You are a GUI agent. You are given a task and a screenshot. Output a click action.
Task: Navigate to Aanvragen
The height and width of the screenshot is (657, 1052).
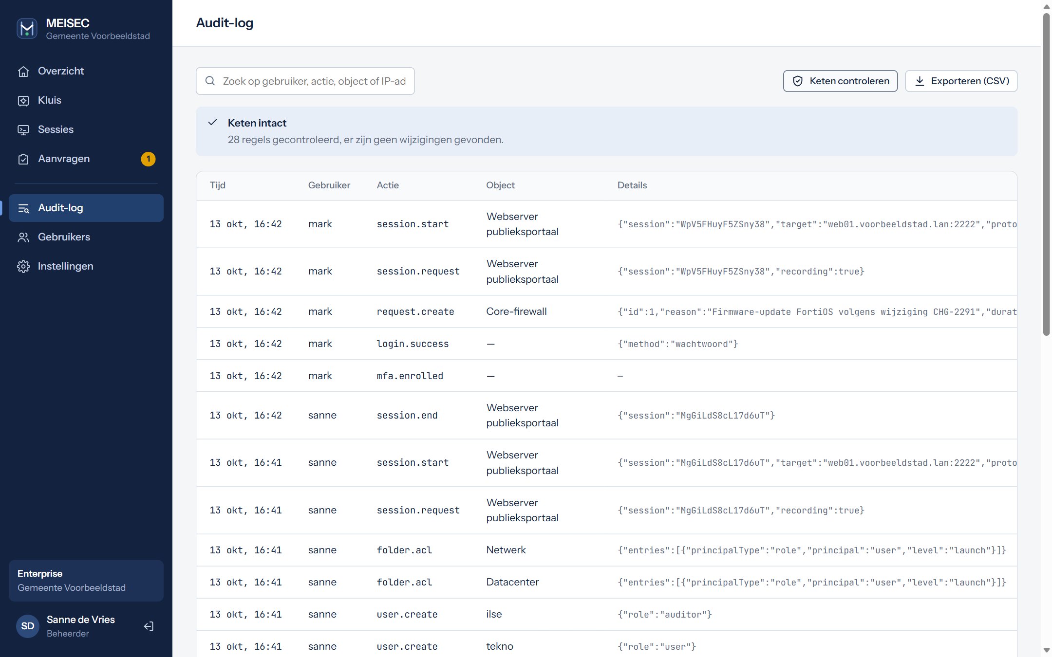[x=86, y=159]
